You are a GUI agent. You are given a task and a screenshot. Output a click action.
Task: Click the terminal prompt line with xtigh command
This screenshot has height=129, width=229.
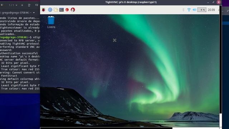tap(20, 37)
